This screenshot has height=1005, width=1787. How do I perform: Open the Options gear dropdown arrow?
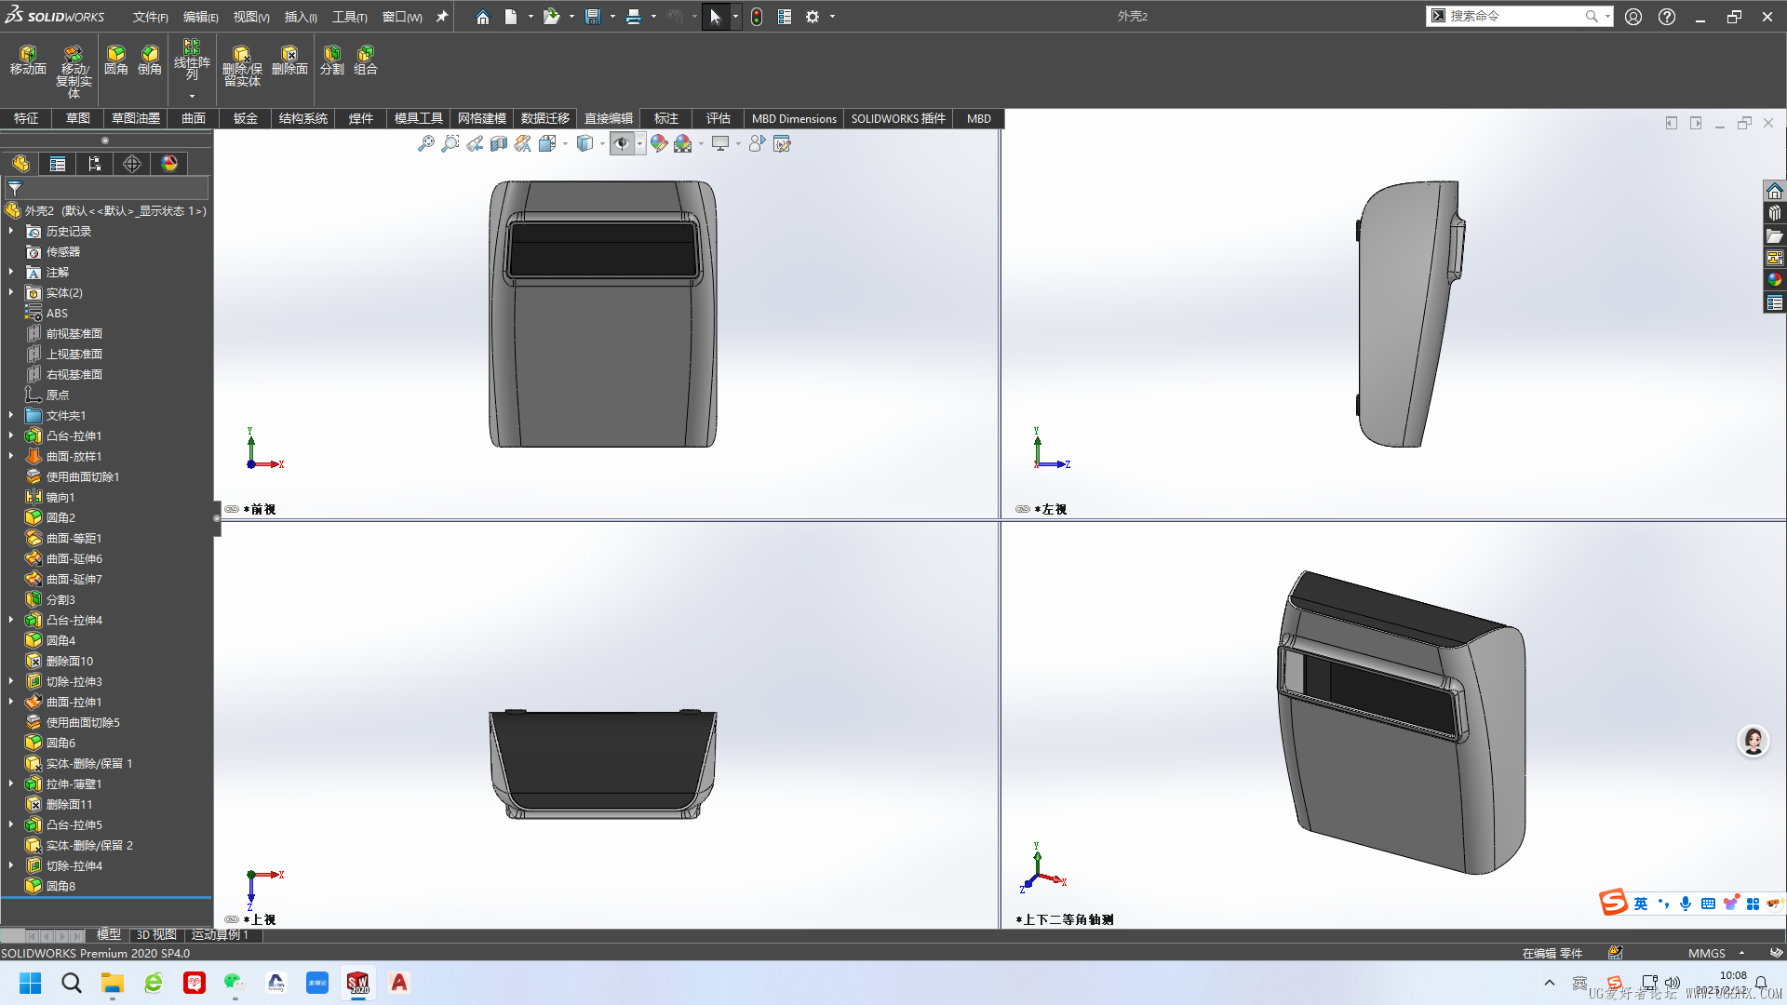[x=832, y=17]
